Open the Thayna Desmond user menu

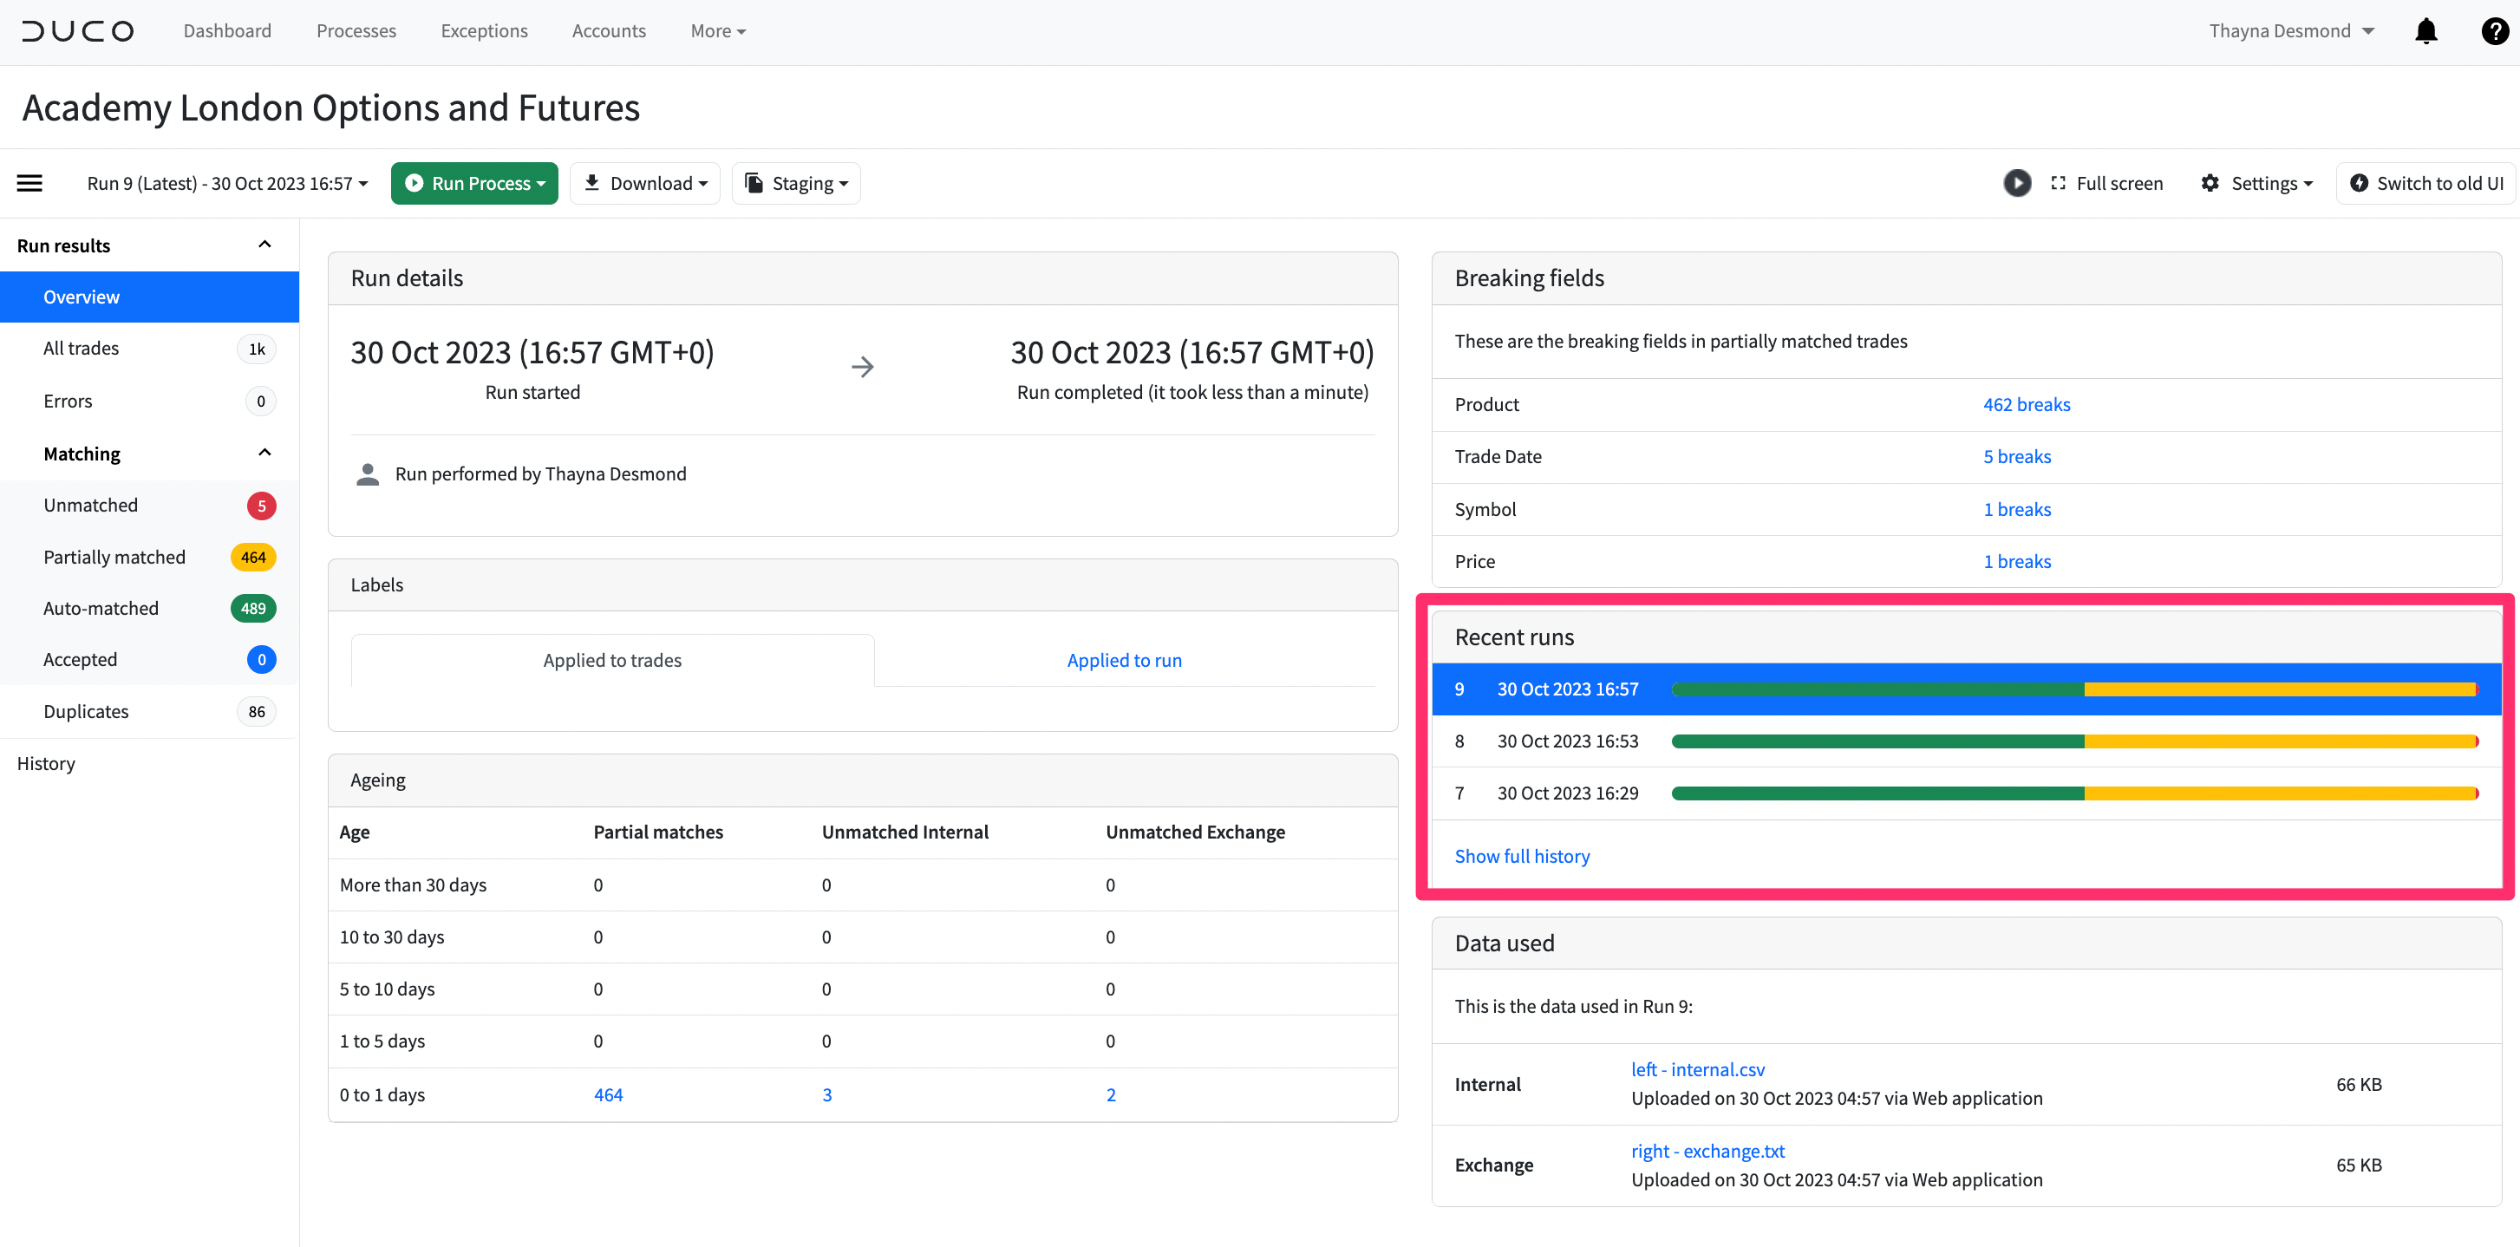pos(2291,31)
